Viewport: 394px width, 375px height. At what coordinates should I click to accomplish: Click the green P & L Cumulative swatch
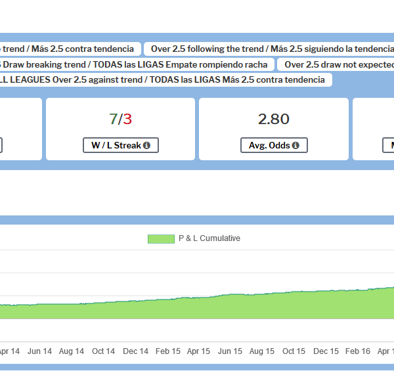point(161,238)
